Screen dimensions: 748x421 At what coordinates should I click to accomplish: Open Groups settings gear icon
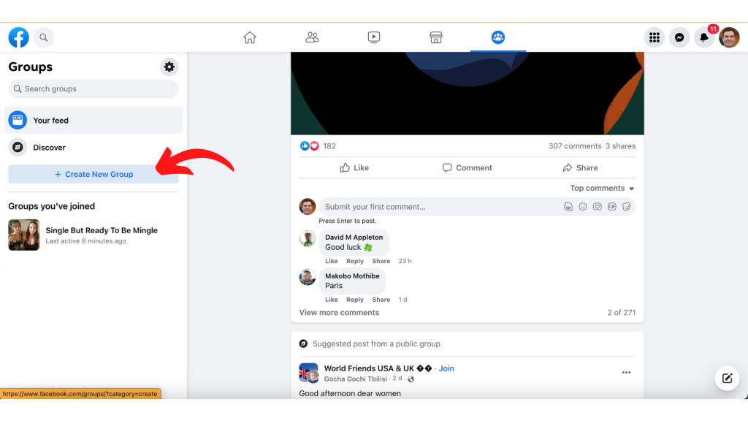[x=169, y=67]
